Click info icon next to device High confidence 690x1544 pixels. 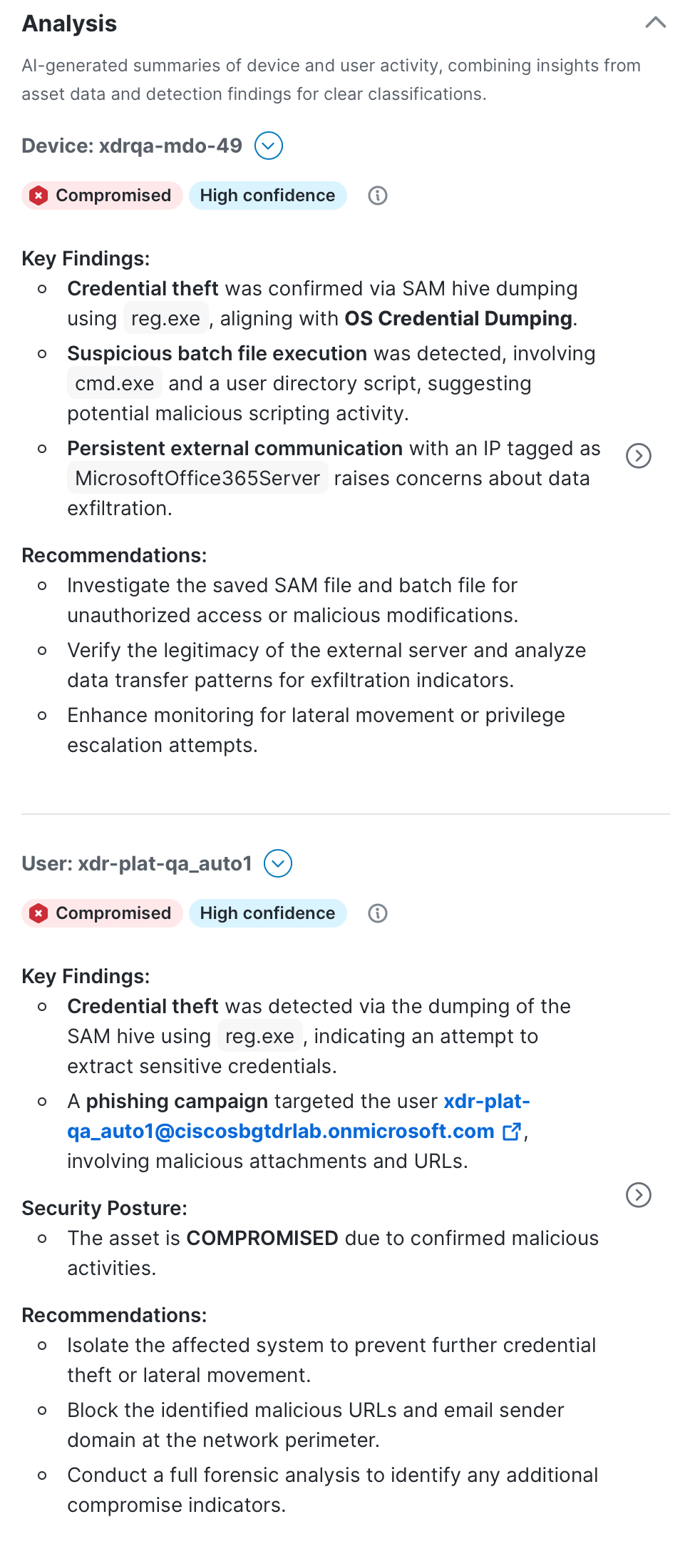pyautogui.click(x=378, y=195)
